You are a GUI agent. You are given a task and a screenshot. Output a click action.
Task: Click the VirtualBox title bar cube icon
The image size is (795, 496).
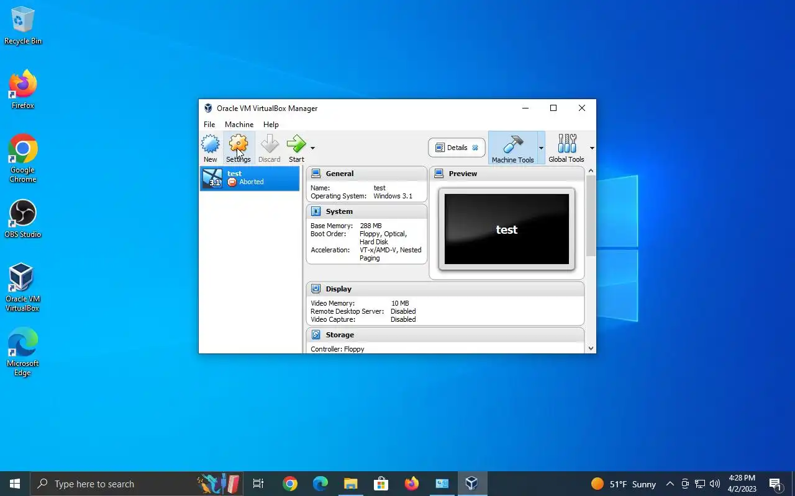pos(208,108)
